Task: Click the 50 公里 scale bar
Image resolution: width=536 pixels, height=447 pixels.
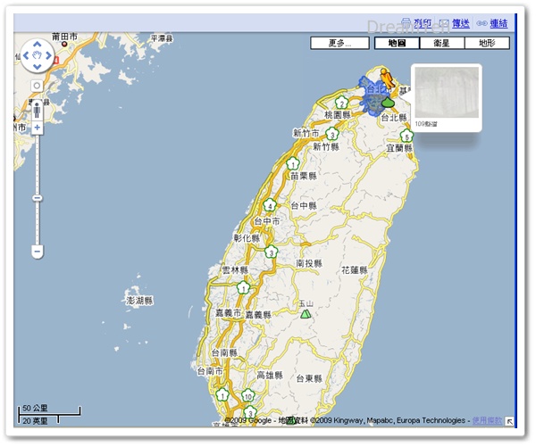Action: click(49, 411)
